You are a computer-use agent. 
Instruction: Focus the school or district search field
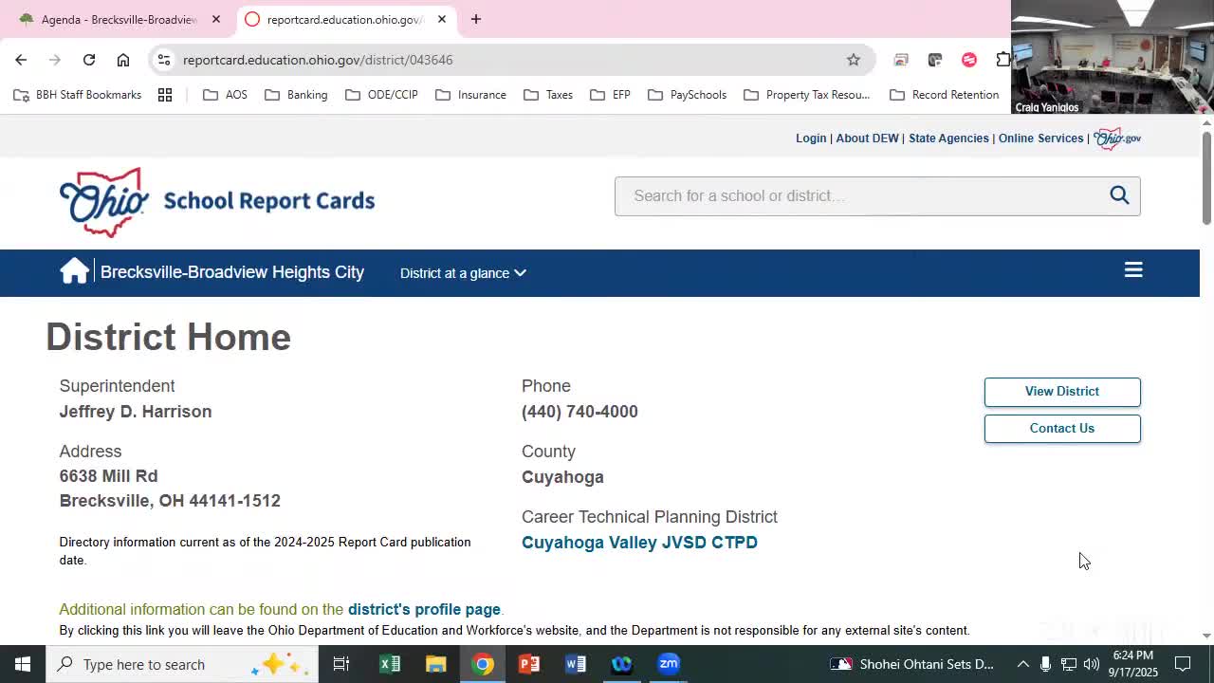(861, 196)
